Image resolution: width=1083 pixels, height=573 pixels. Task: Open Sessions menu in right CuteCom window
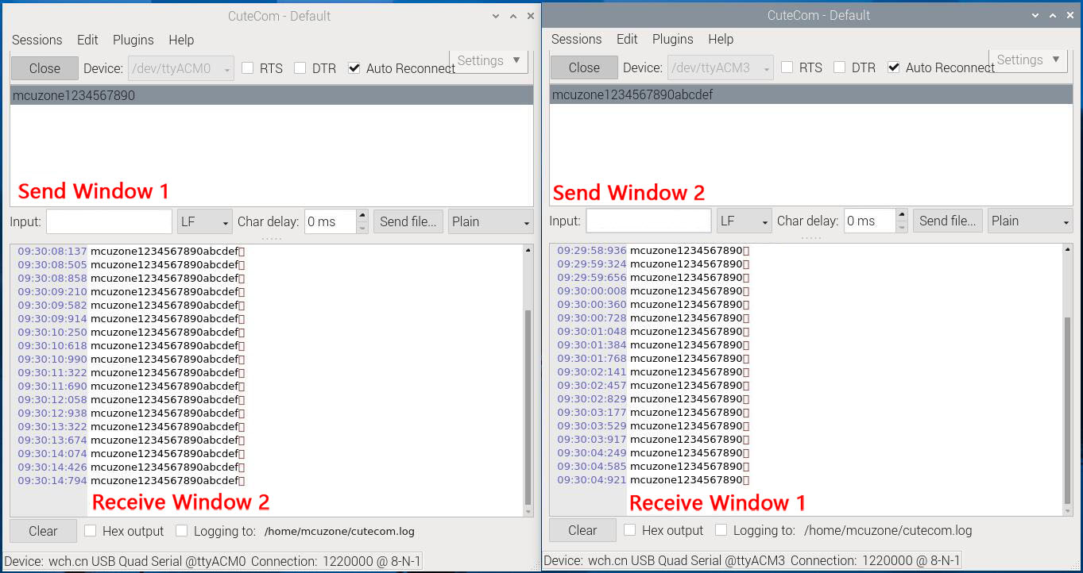576,39
